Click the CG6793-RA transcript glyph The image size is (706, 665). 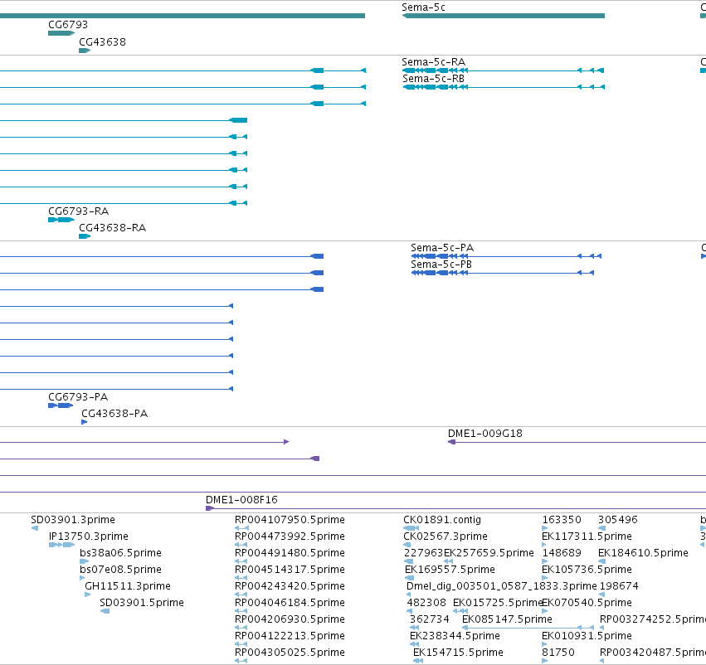click(x=61, y=220)
